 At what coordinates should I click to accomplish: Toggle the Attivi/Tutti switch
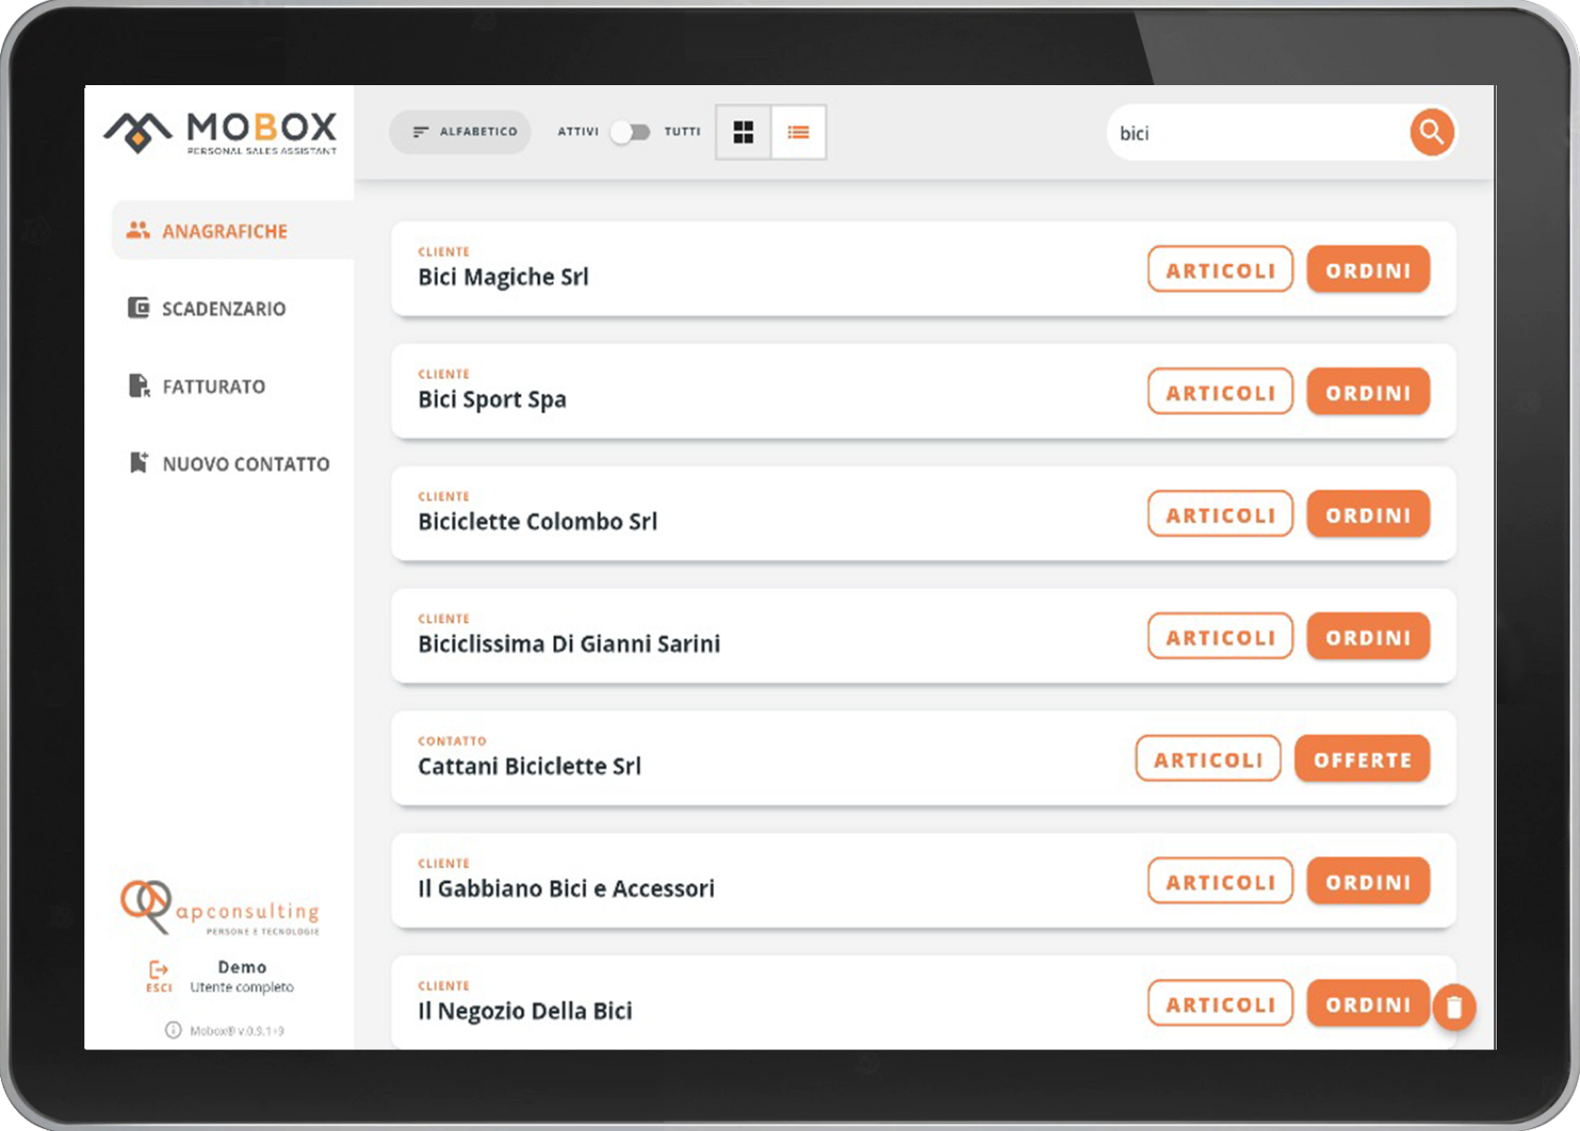click(631, 132)
